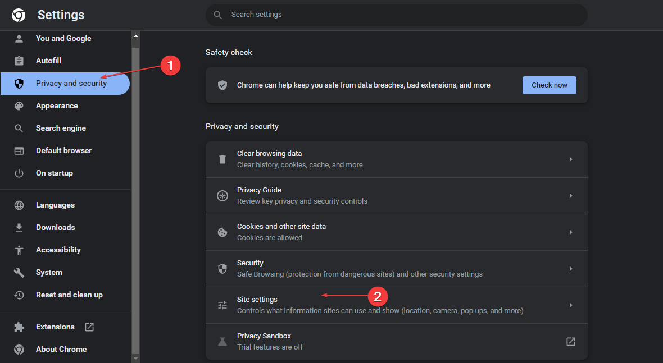Click the Site settings sliders icon

pyautogui.click(x=222, y=305)
